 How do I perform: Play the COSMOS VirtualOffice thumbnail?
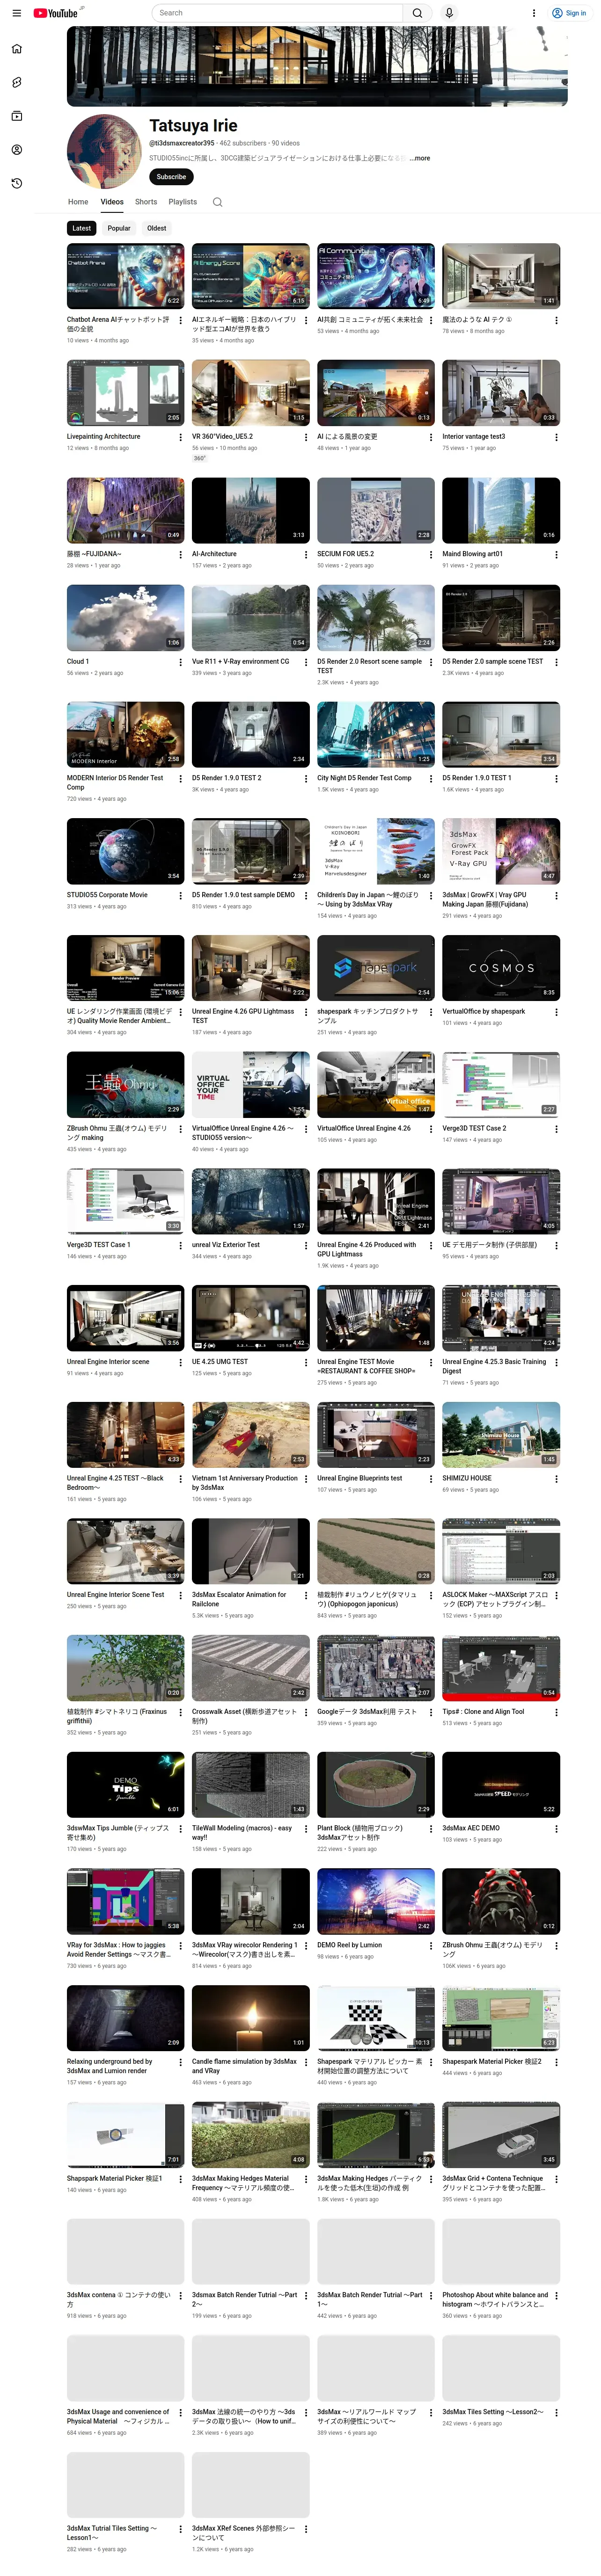[x=501, y=968]
